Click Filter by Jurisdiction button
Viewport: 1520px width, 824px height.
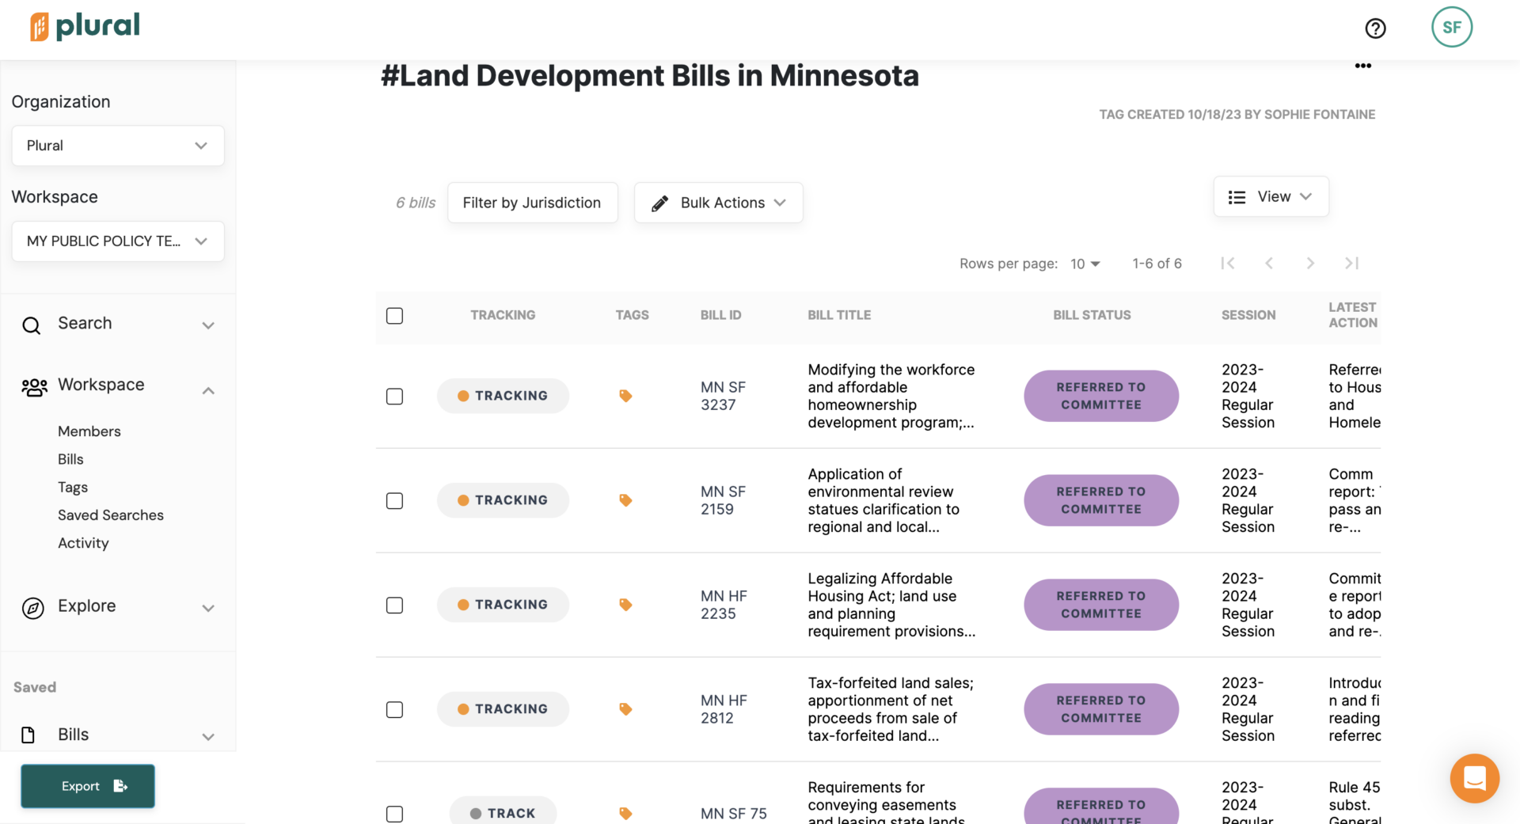532,203
